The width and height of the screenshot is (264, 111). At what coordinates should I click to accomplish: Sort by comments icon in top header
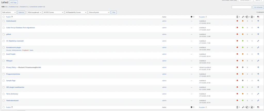(192, 17)
